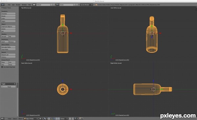This screenshot has width=197, height=120.
Task: Click the Calculate Paths button
Action: click(8, 47)
